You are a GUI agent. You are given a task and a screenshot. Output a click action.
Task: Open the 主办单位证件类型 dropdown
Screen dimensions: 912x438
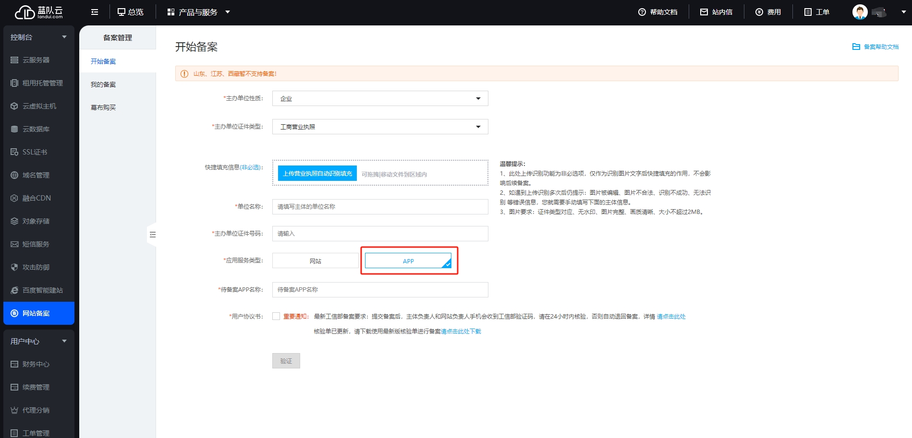point(380,127)
